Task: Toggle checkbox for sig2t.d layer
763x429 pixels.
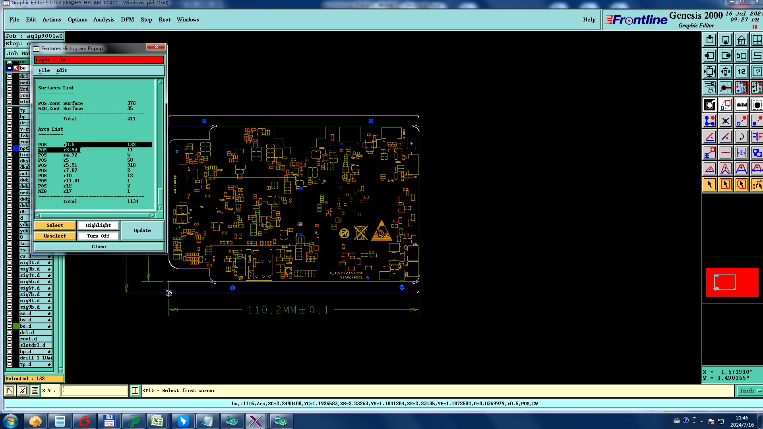Action: point(10,263)
